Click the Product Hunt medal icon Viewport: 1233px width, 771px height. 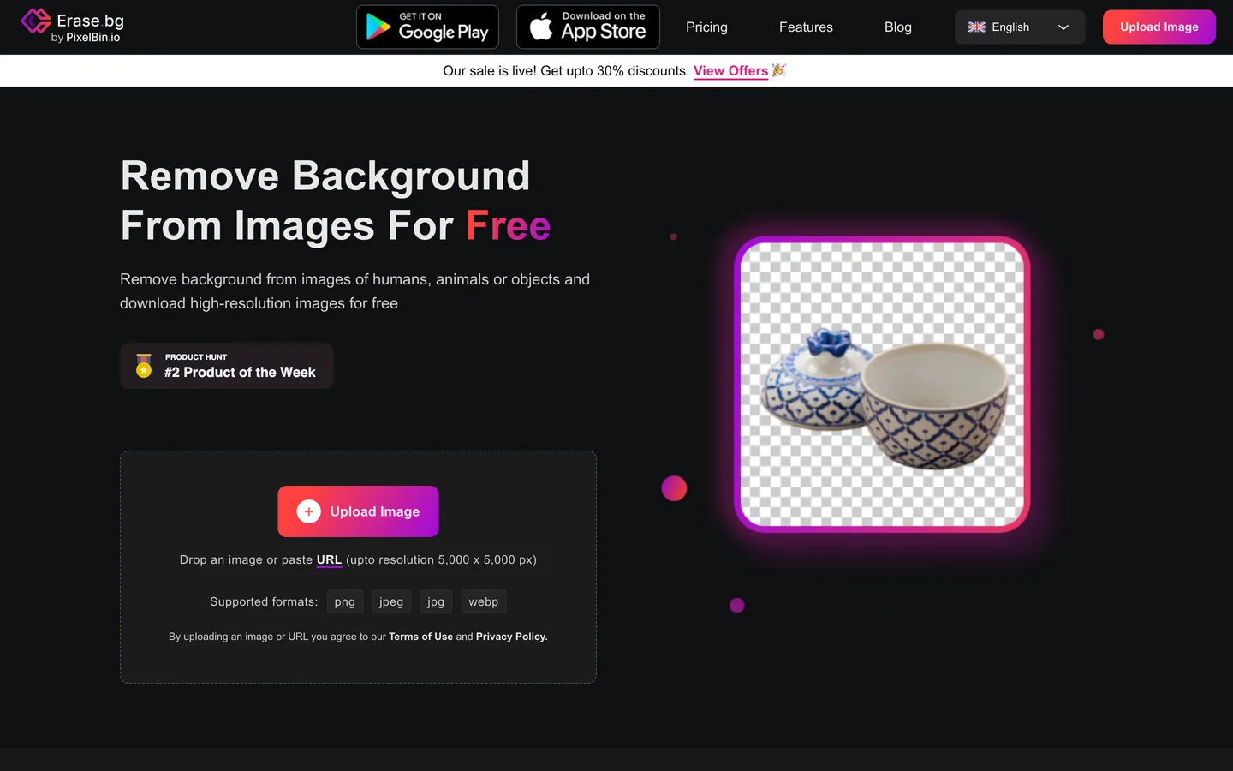(144, 366)
